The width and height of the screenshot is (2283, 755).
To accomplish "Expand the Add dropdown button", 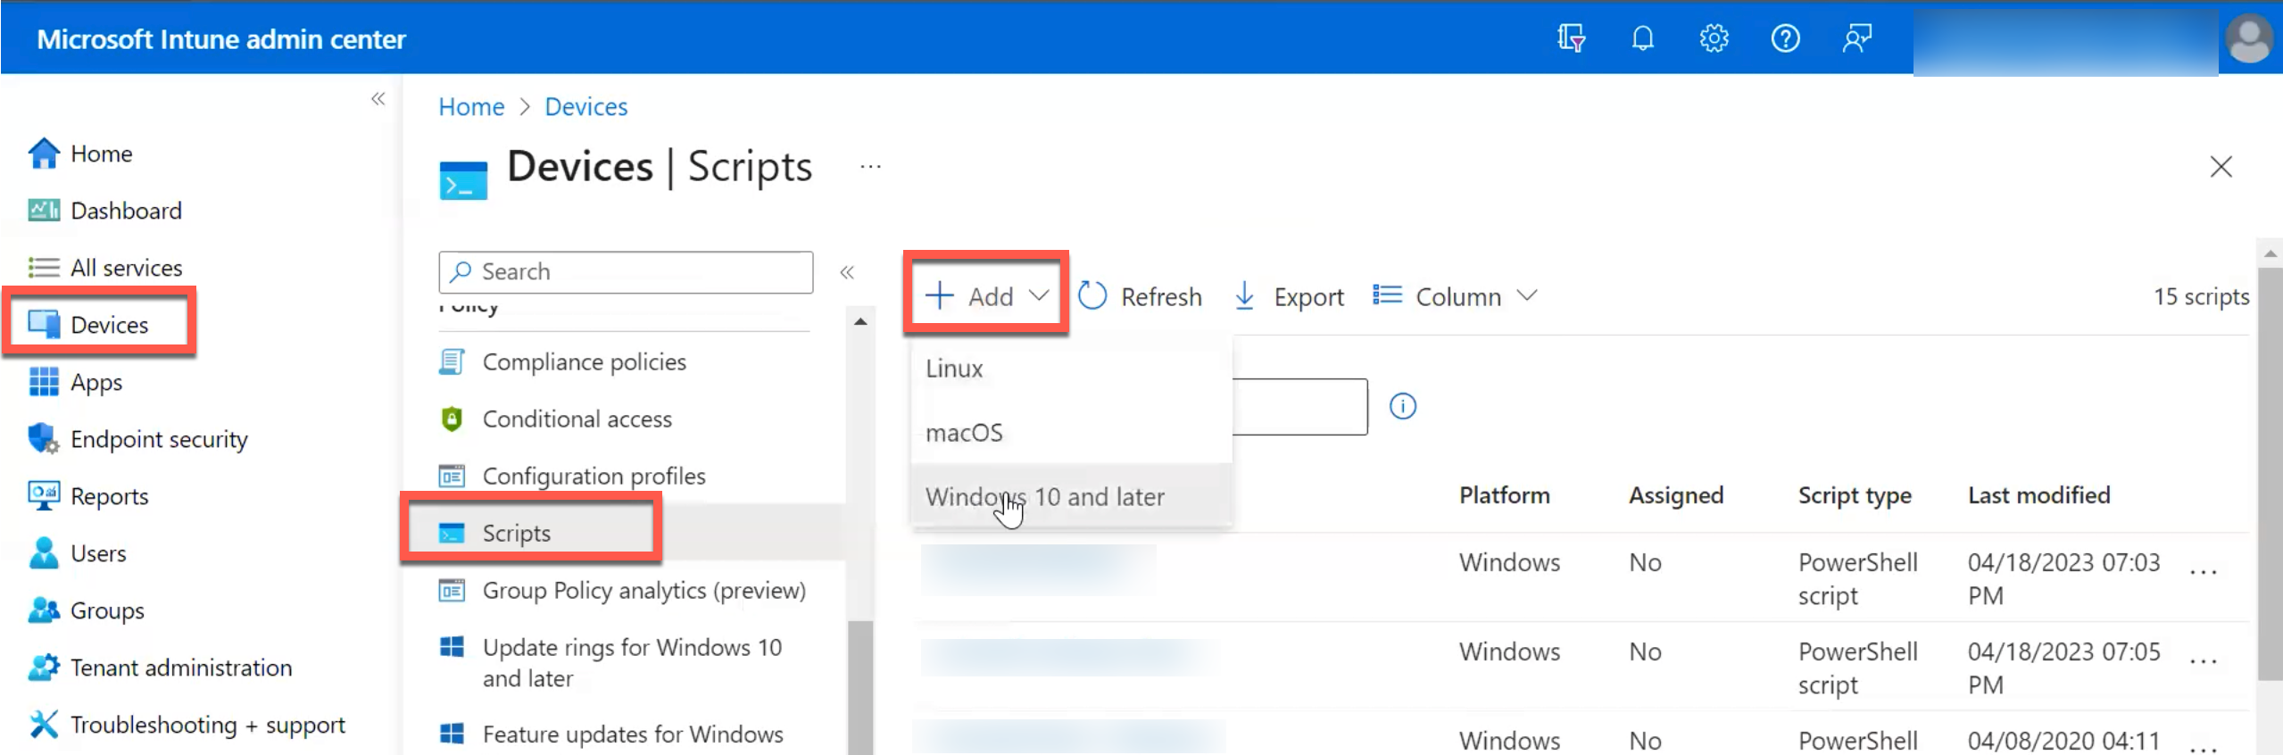I will pos(986,296).
